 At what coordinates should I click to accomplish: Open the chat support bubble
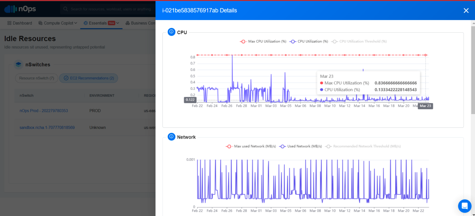[x=464, y=206]
